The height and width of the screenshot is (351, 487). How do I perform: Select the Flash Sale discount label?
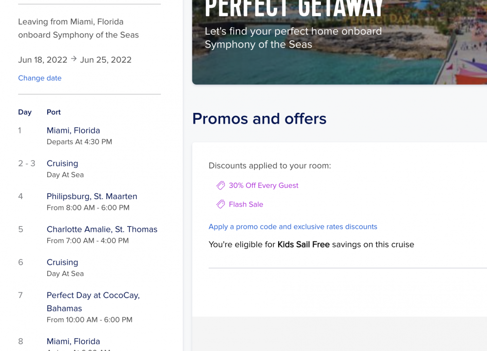point(246,204)
